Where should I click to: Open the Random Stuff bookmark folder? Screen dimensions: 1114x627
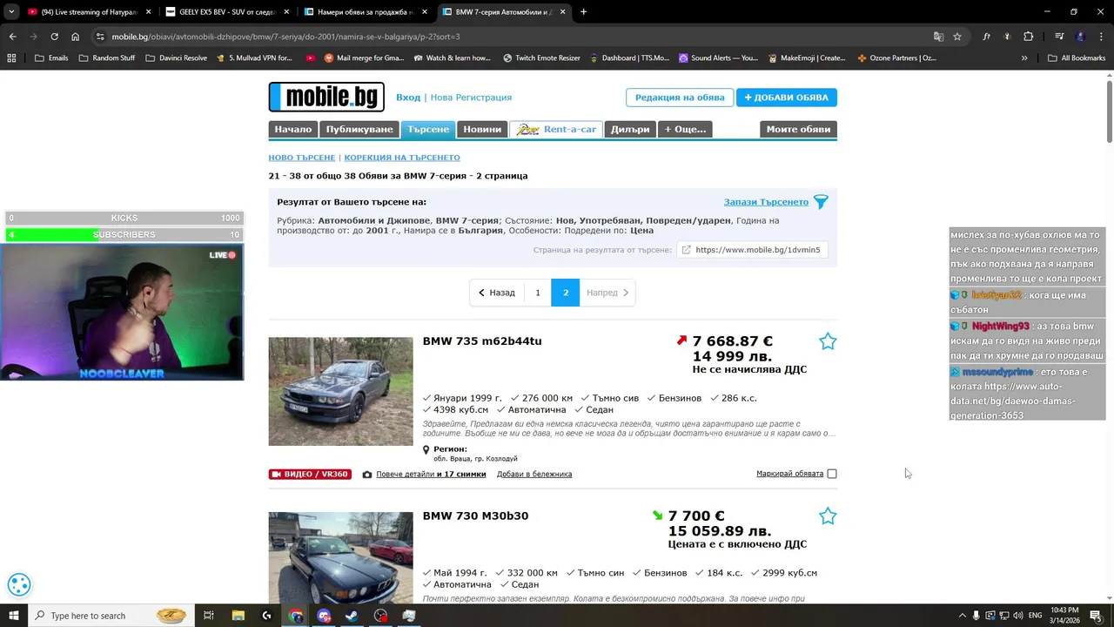[x=107, y=58]
